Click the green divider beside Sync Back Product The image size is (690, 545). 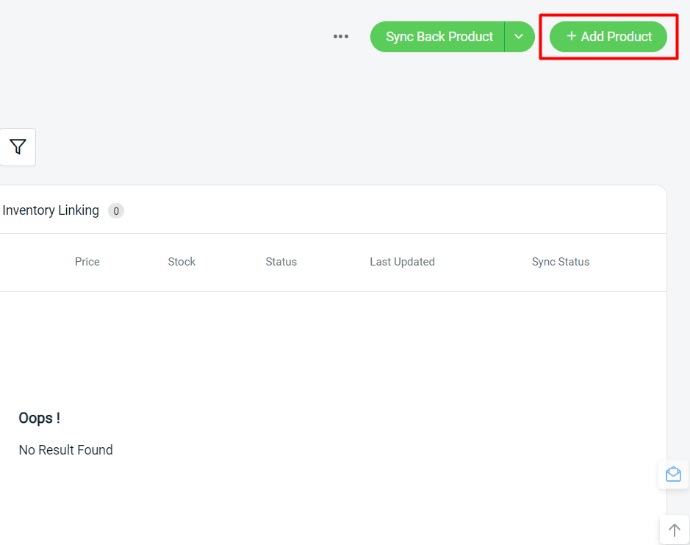pyautogui.click(x=504, y=37)
